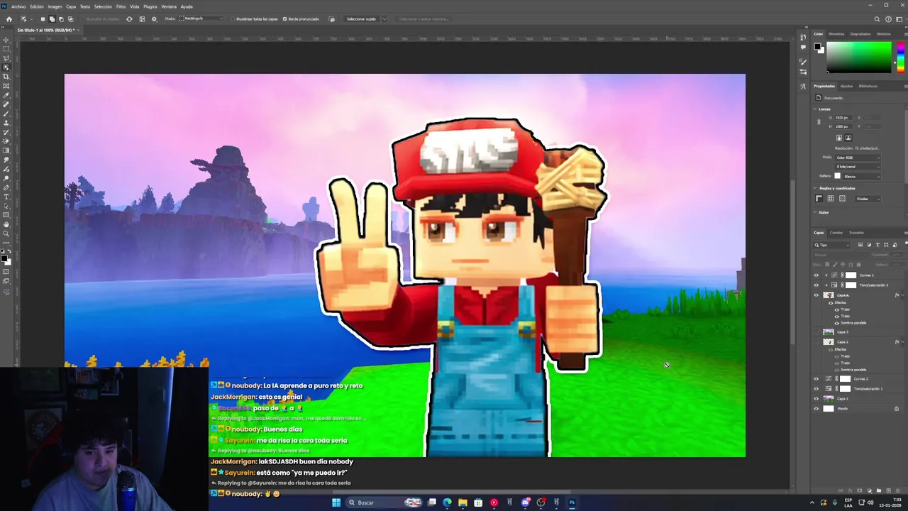Click the rulers icon under Reglas y cuadrículas
Screen dimensions: 908x511
point(819,199)
